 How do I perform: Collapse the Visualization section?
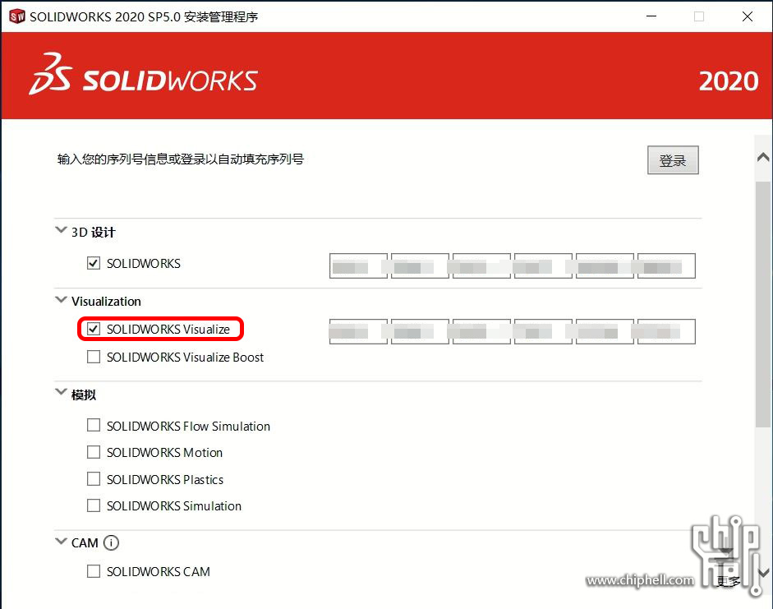pos(61,300)
